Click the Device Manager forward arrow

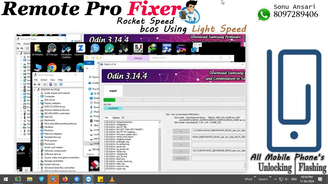tap(39, 85)
